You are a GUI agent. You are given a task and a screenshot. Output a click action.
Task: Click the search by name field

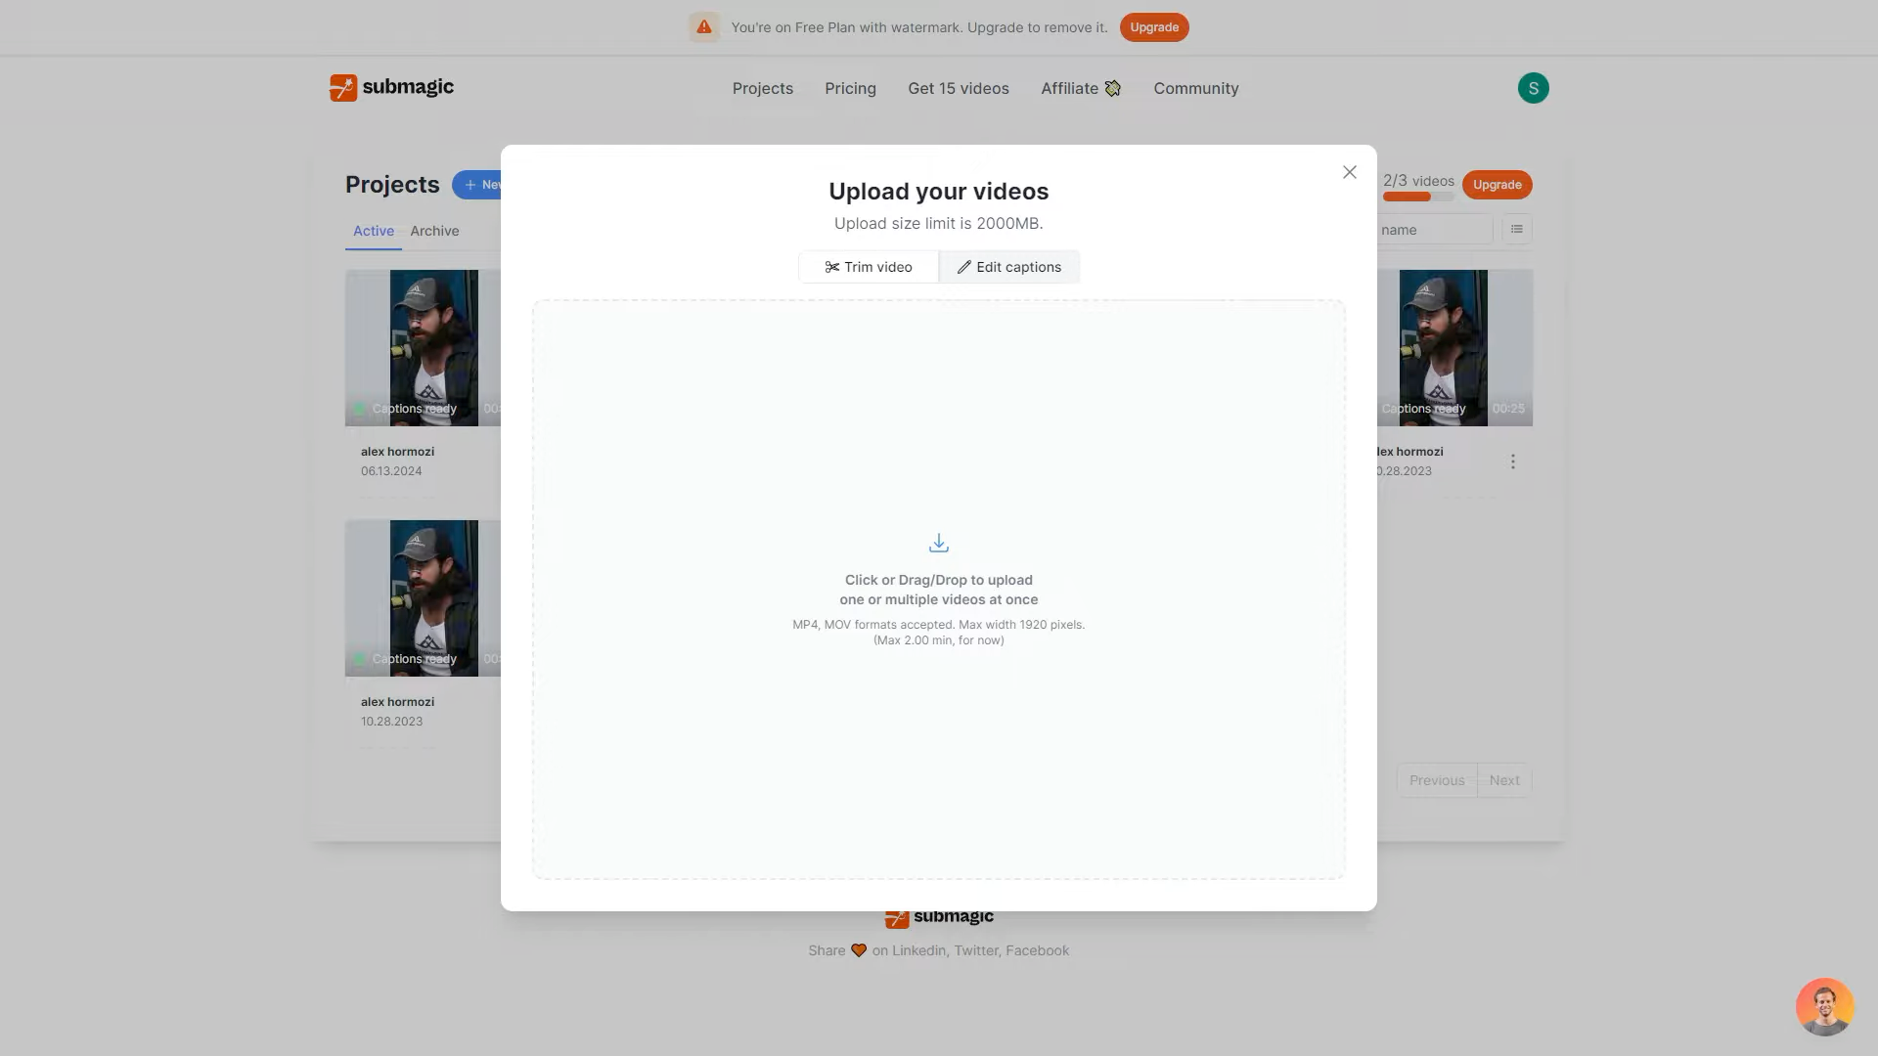tap(1433, 230)
